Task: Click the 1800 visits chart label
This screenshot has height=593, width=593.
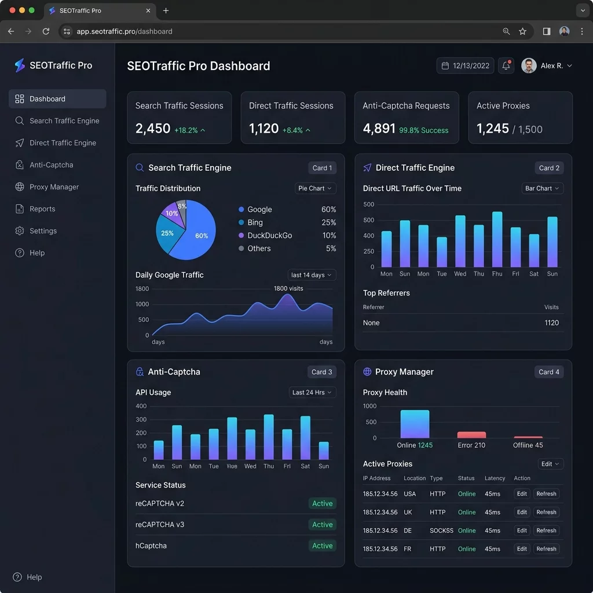Action: click(x=288, y=288)
